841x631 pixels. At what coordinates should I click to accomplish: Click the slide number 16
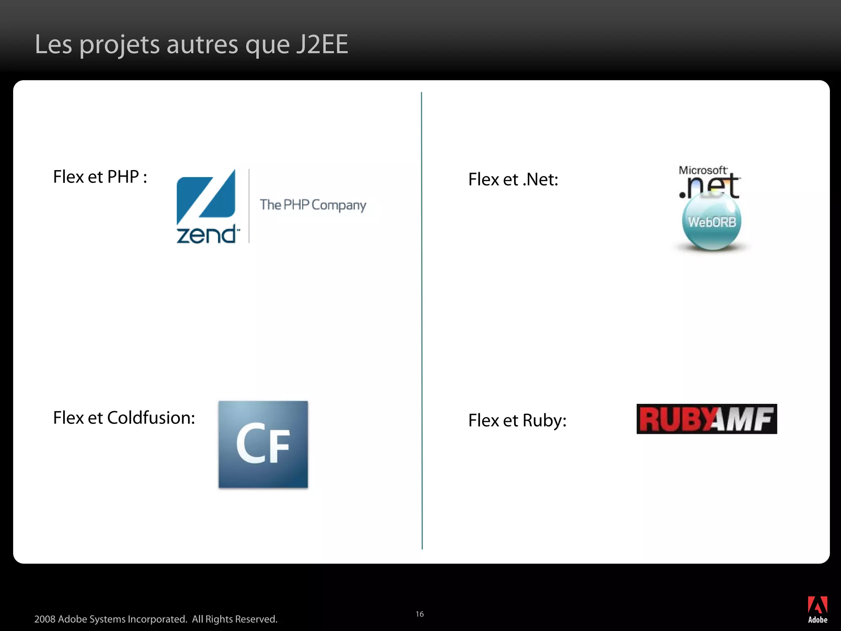click(x=420, y=614)
